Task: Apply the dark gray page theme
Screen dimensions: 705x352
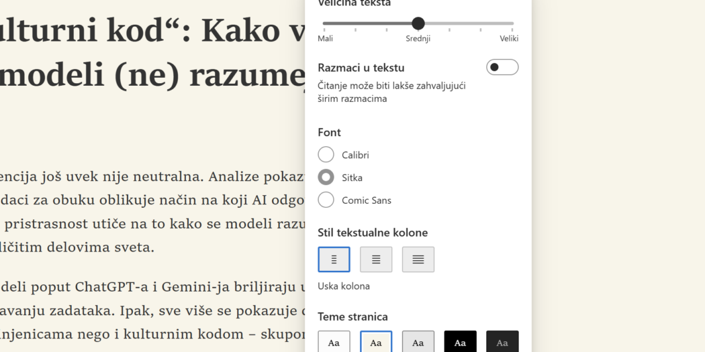Action: [x=502, y=342]
